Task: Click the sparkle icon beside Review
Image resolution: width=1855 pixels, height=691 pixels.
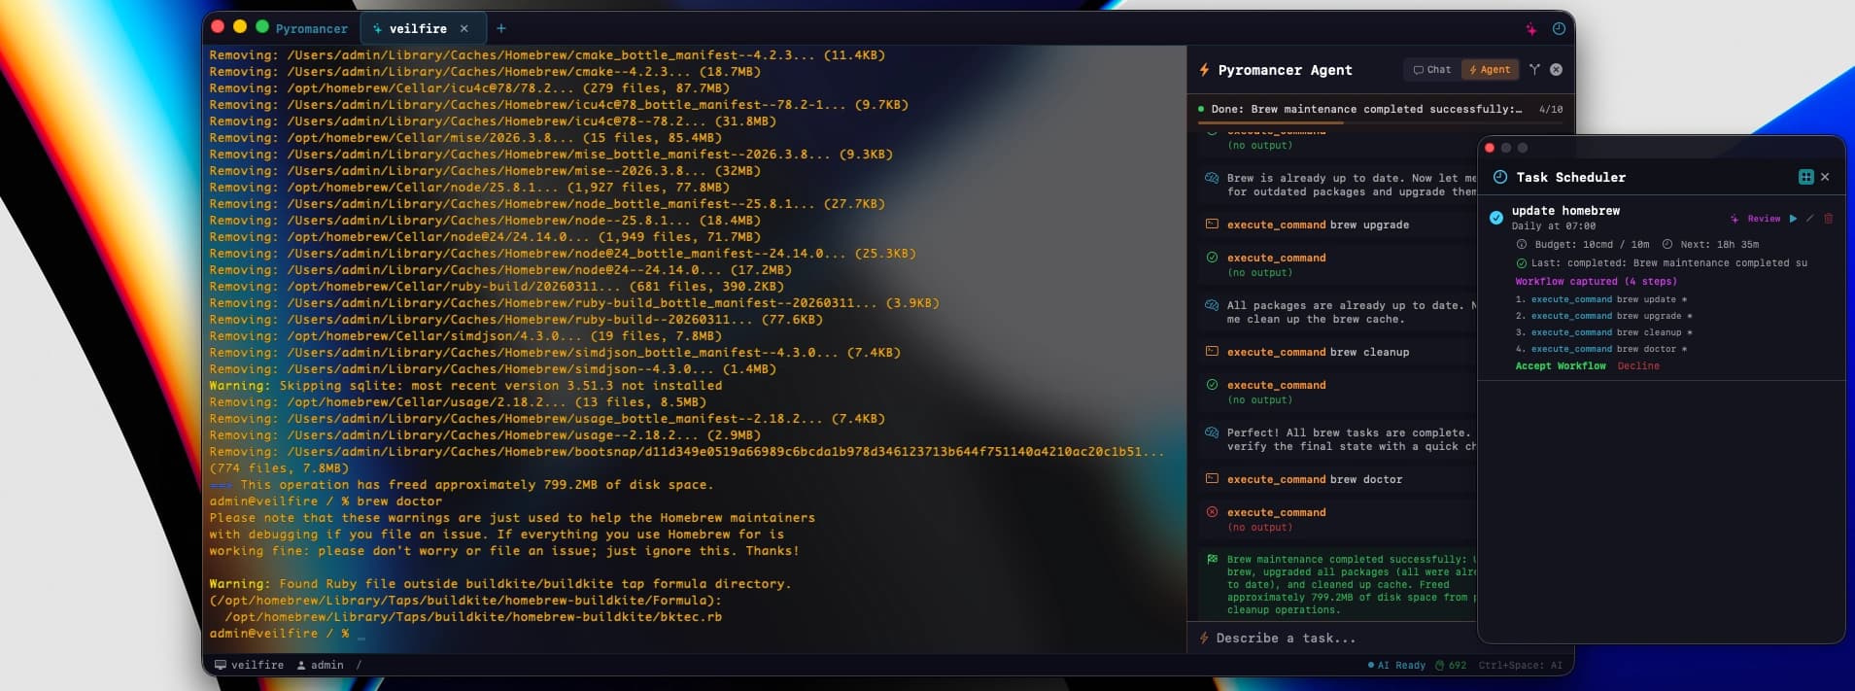Action: click(x=1735, y=219)
